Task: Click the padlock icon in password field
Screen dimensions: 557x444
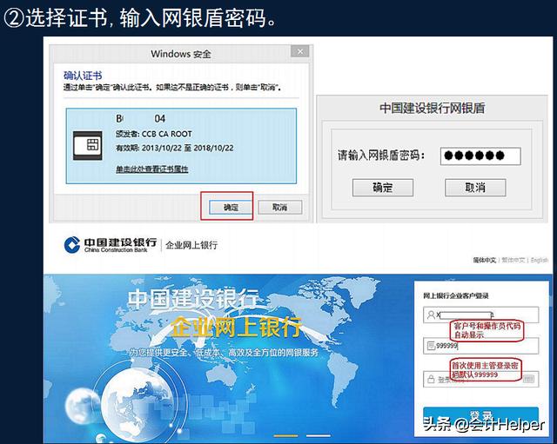Action: [431, 379]
